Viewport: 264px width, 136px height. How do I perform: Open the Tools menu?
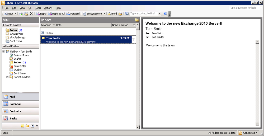tap(38, 8)
